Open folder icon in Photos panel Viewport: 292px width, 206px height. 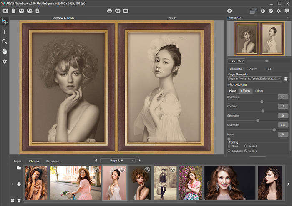tap(19, 168)
